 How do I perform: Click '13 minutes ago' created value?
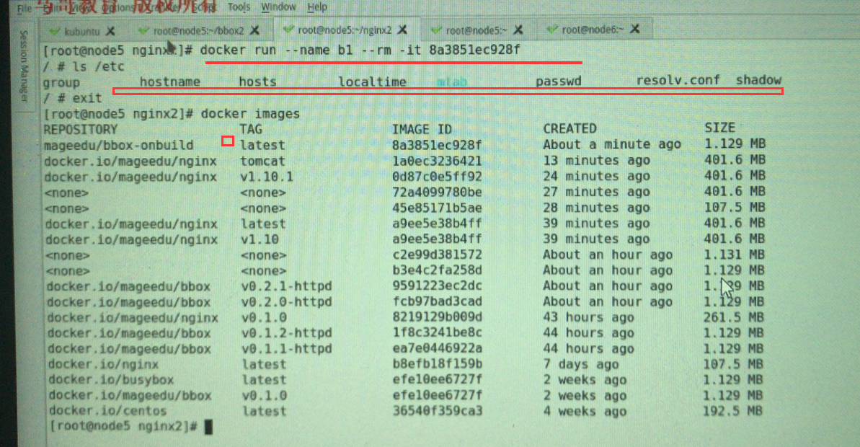click(597, 160)
